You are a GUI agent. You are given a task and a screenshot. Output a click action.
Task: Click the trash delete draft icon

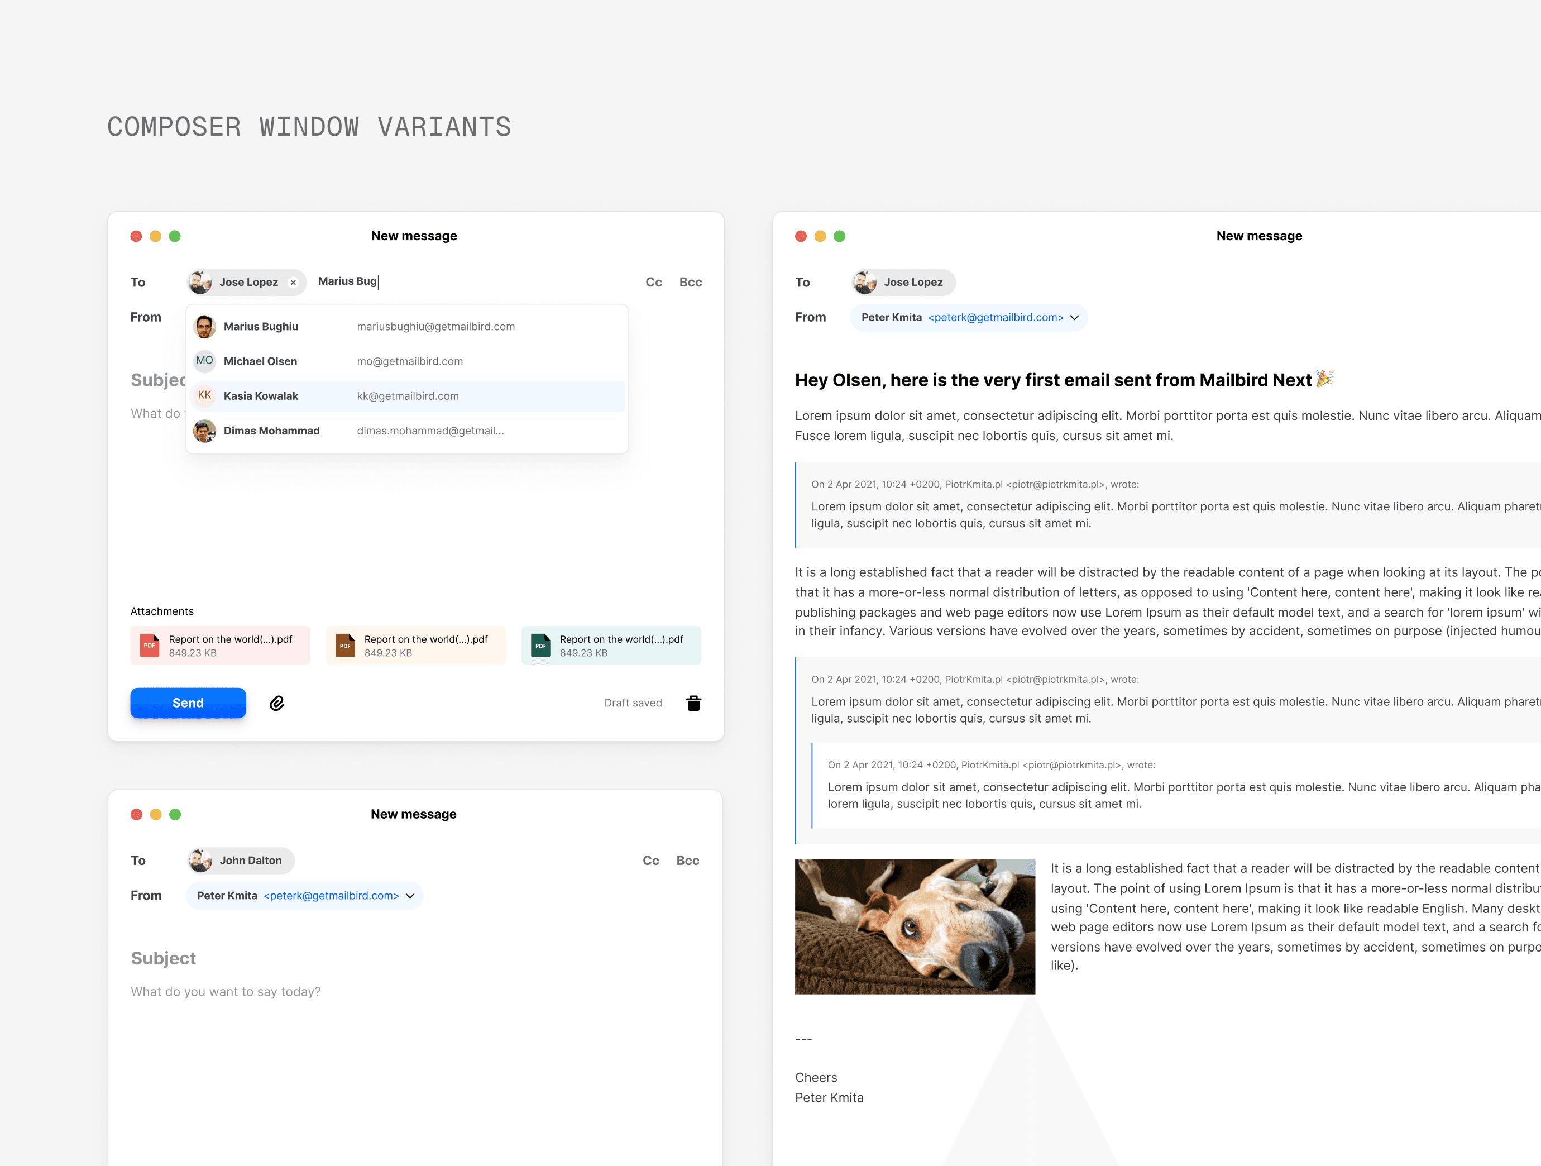pyautogui.click(x=693, y=703)
